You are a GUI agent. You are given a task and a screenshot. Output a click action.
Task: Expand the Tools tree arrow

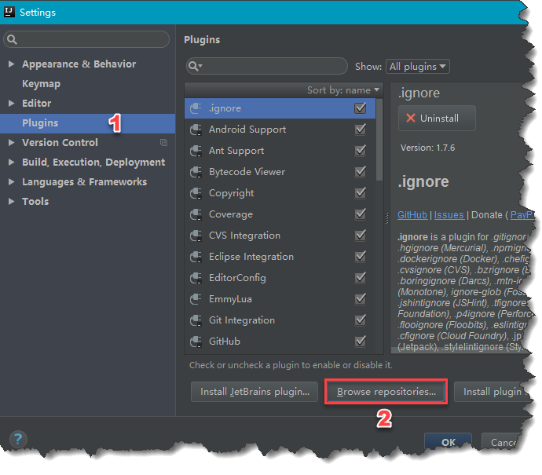[11, 202]
